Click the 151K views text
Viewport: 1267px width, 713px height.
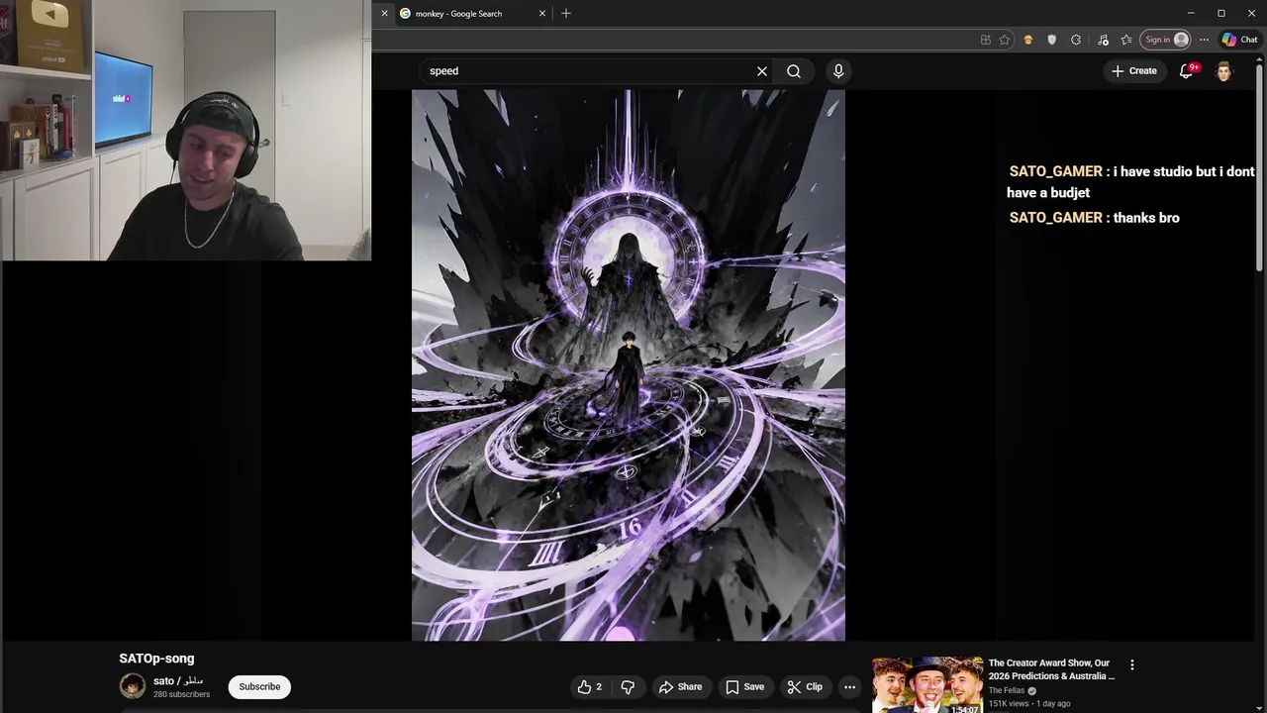(1009, 704)
